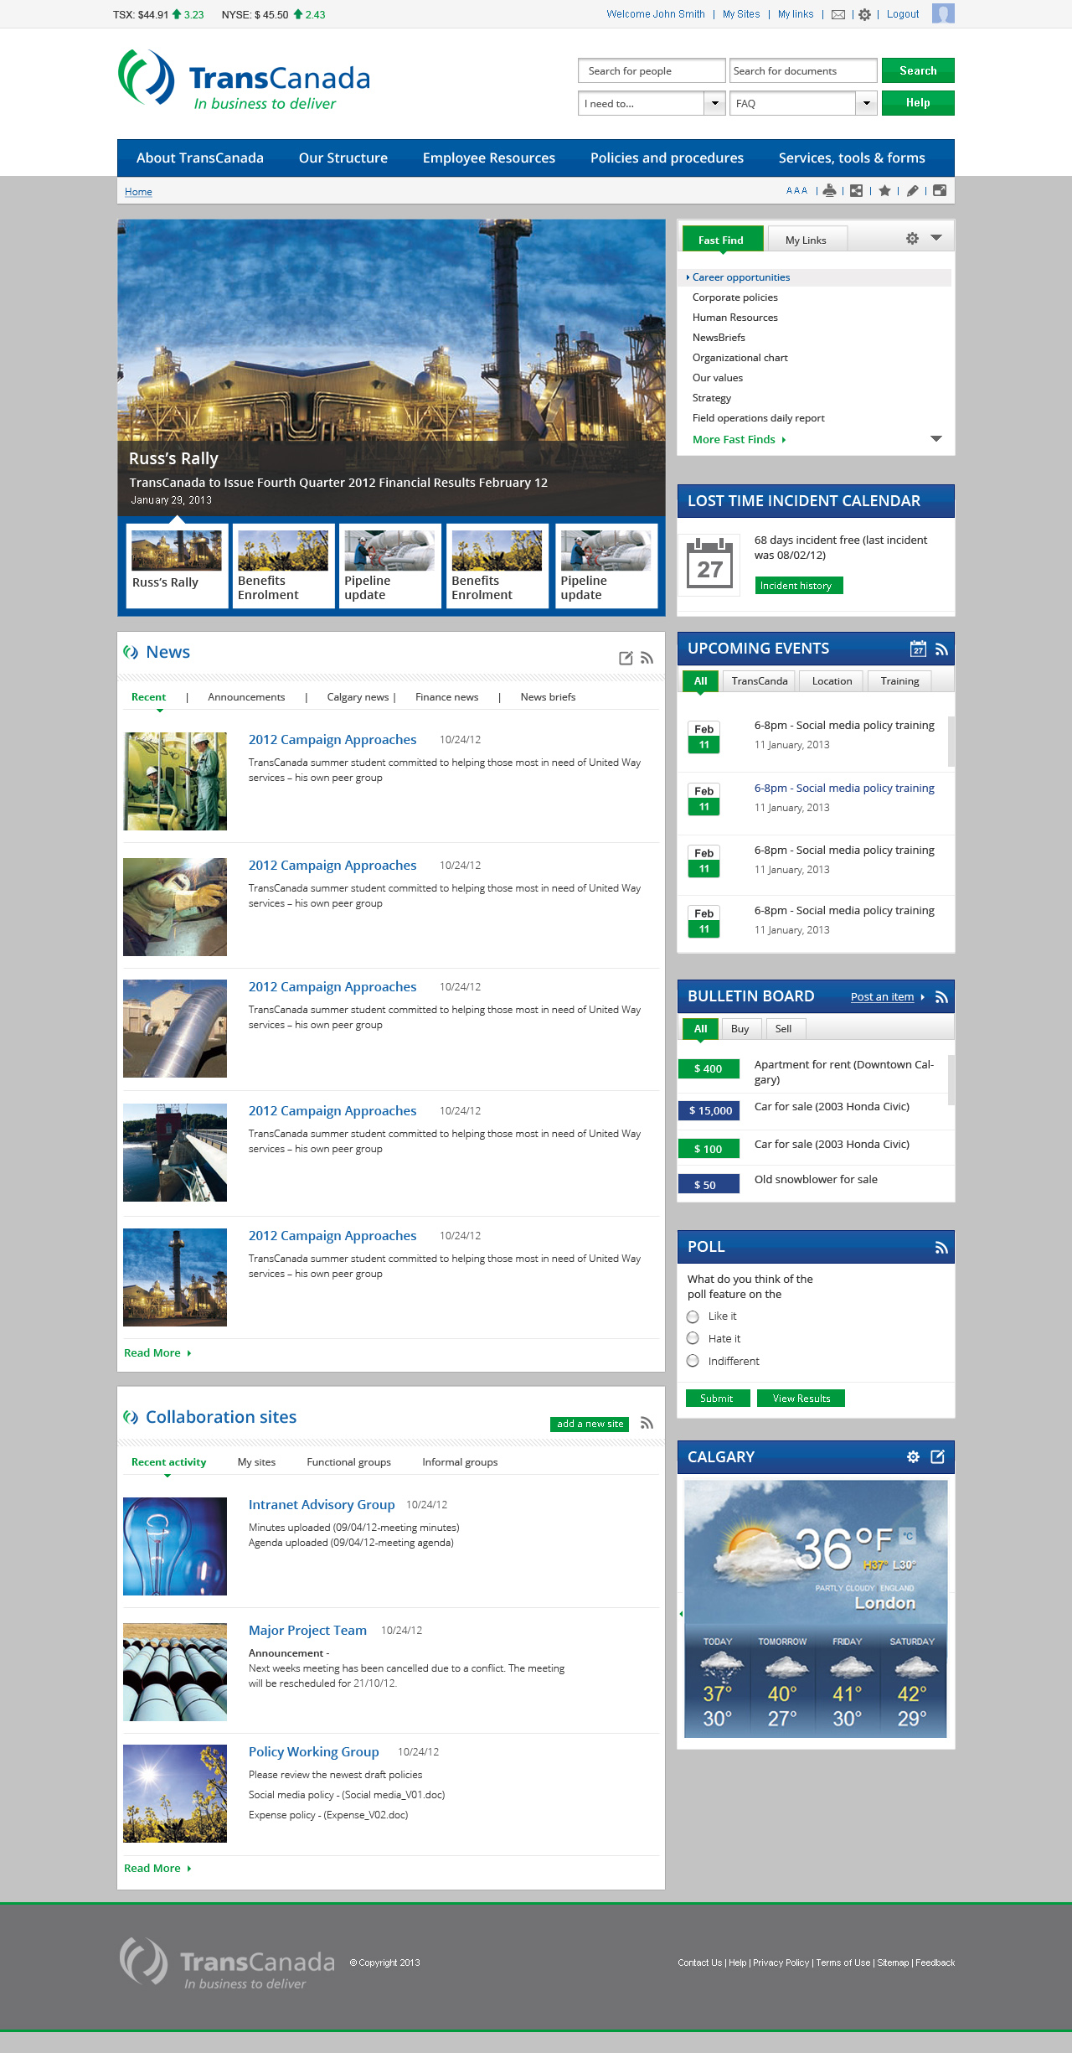Subscribe to the News RSS feed

(x=647, y=658)
